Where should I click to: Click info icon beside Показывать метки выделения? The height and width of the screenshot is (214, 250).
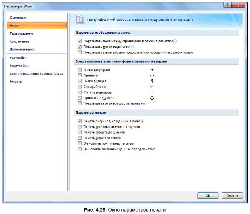(132, 46)
